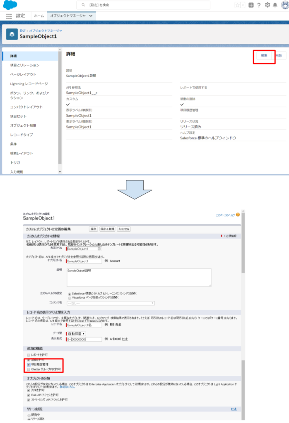Open このページのヘルプ link
The image size is (289, 423).
click(x=225, y=215)
